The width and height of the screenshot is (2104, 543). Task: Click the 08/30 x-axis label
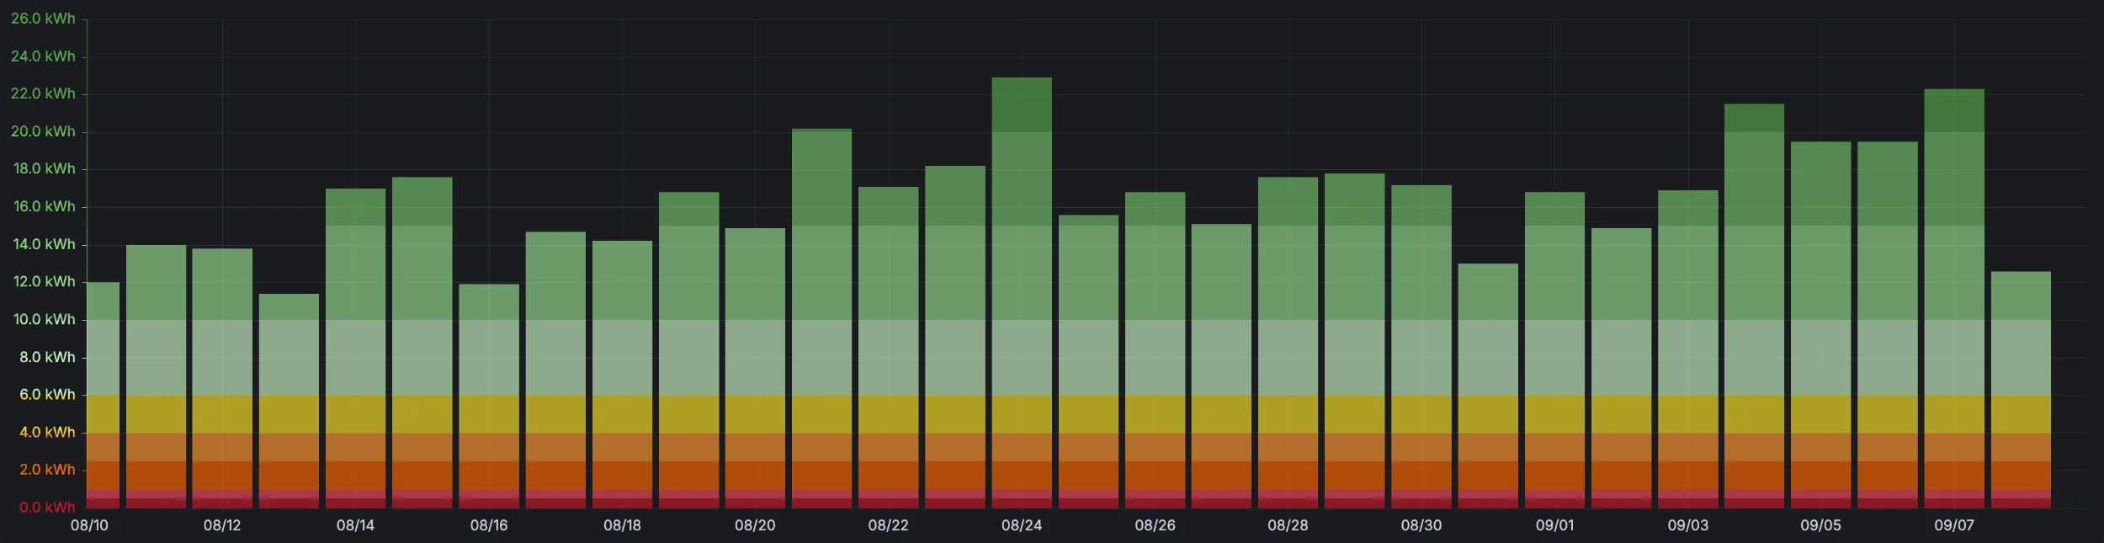[1421, 525]
